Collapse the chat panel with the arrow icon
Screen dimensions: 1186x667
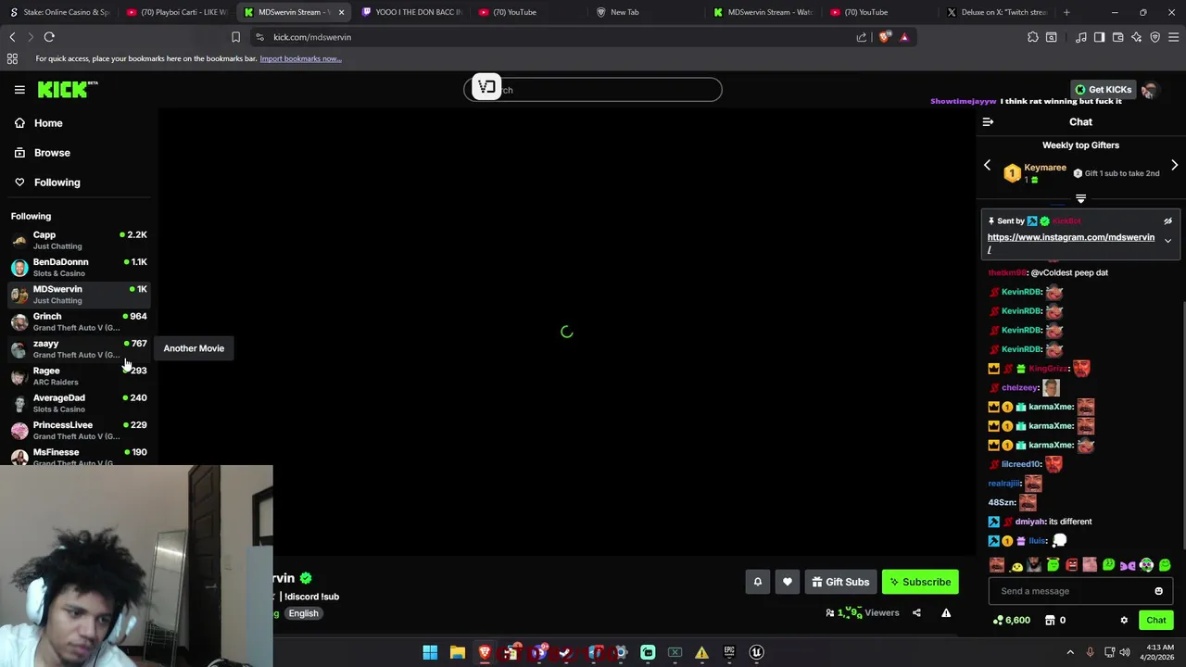click(988, 122)
